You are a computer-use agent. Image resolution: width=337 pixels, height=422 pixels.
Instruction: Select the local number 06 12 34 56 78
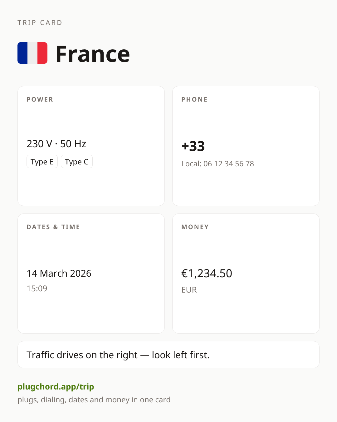coord(229,163)
